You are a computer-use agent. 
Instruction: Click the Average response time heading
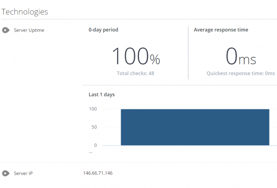coord(221,30)
